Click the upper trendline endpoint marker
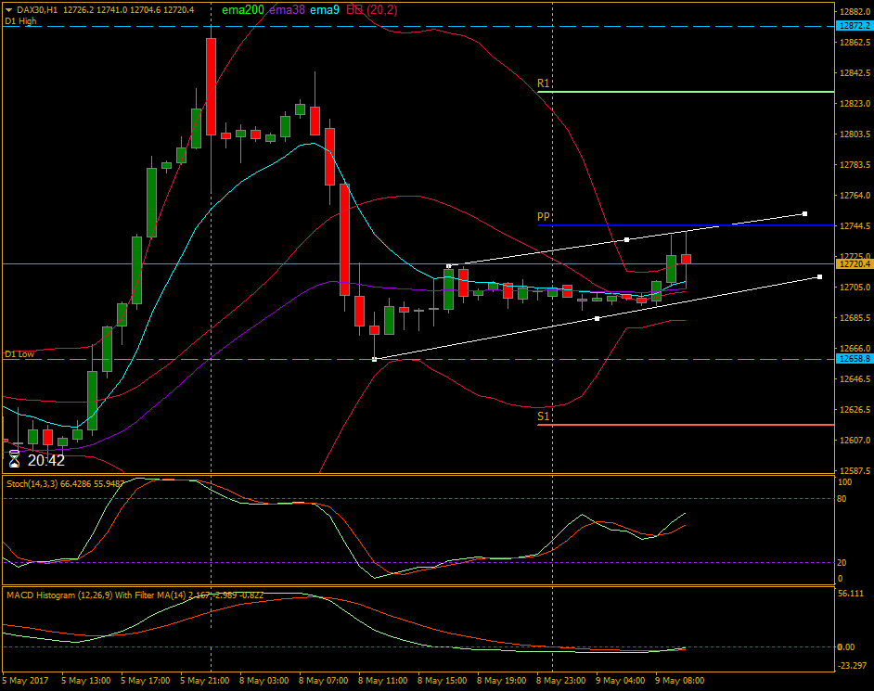 (x=804, y=212)
